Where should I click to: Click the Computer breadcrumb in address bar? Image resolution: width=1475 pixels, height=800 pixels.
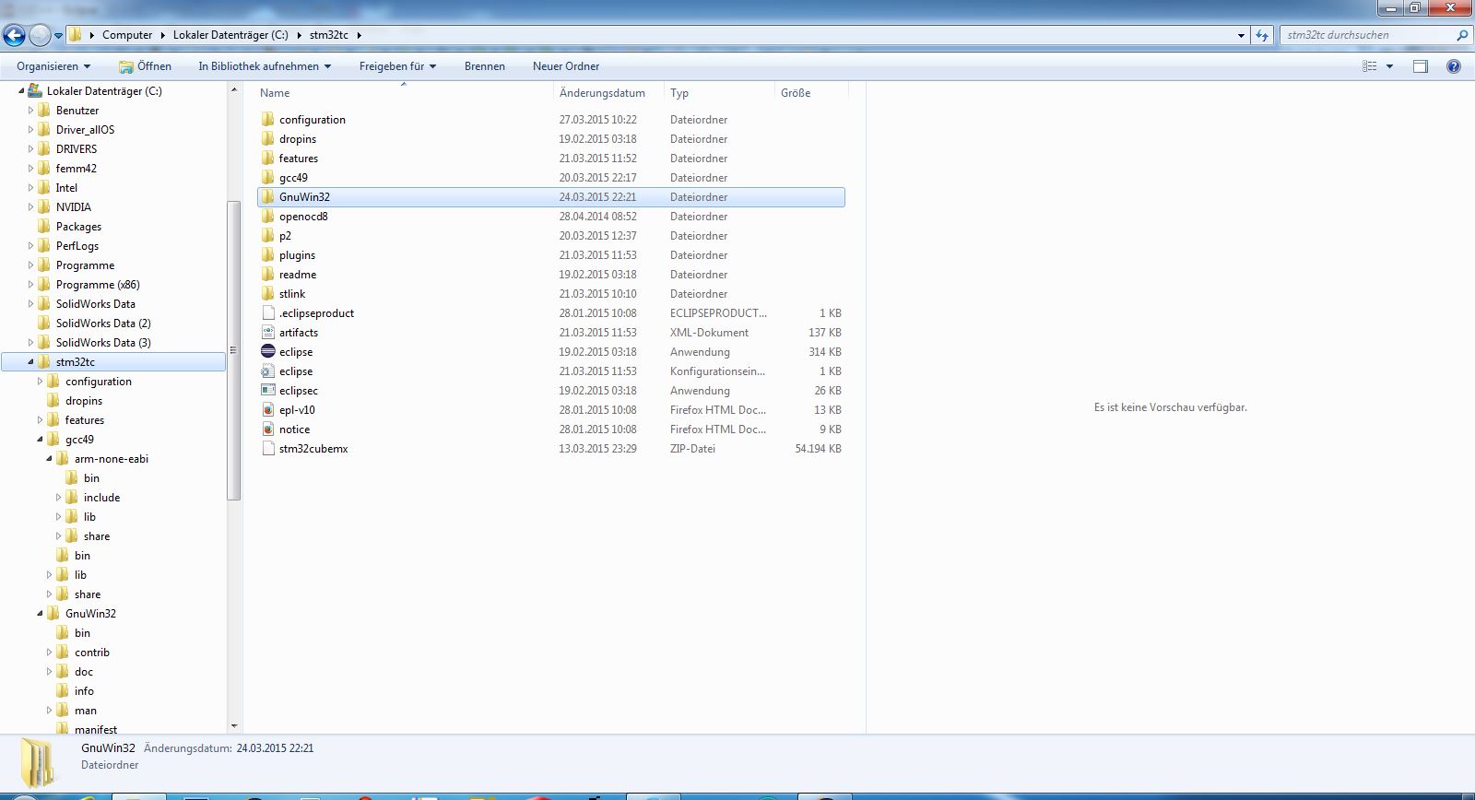(127, 35)
